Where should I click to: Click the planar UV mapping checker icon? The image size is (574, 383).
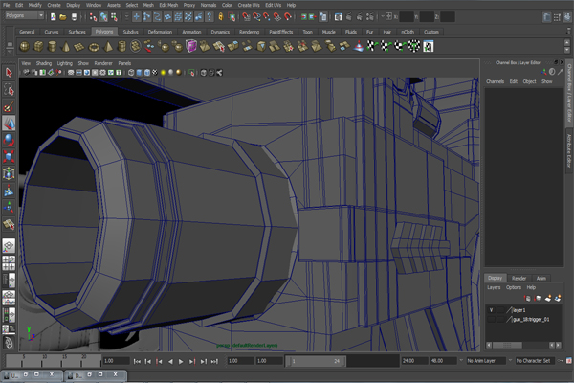pos(372,46)
